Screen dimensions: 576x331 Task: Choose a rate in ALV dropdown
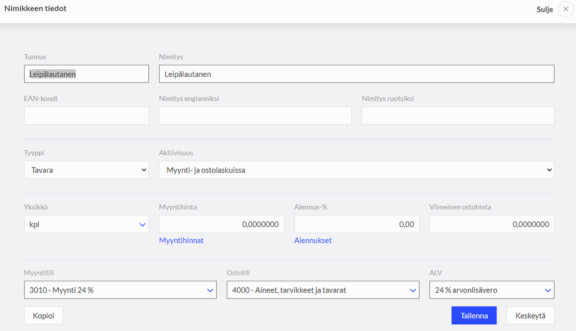tap(492, 290)
